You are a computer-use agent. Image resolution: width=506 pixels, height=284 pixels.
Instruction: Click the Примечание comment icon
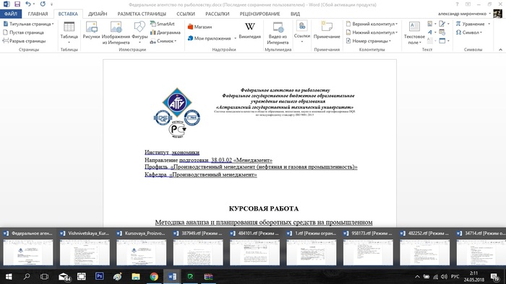tap(327, 30)
